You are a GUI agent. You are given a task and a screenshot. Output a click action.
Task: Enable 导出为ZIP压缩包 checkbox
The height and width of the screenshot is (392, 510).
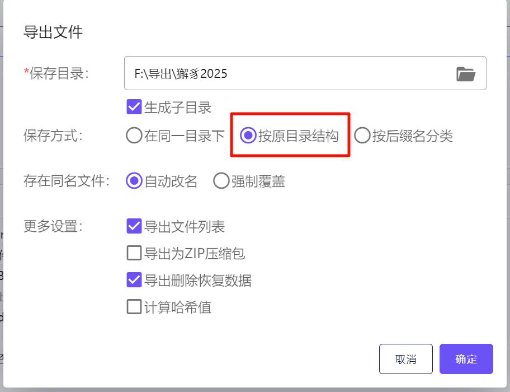pos(134,253)
